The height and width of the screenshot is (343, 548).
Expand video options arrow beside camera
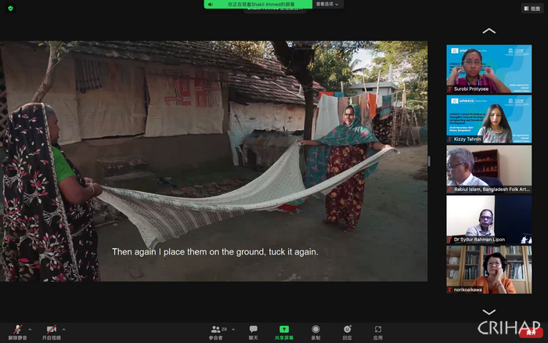(x=64, y=329)
